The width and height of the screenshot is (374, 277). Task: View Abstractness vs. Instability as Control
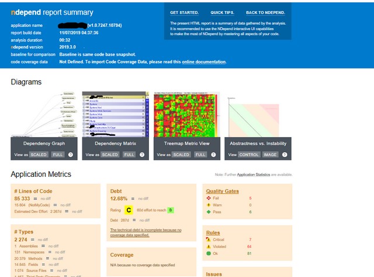[x=249, y=155]
